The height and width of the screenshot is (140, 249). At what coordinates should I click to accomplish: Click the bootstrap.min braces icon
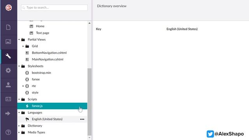point(27,73)
